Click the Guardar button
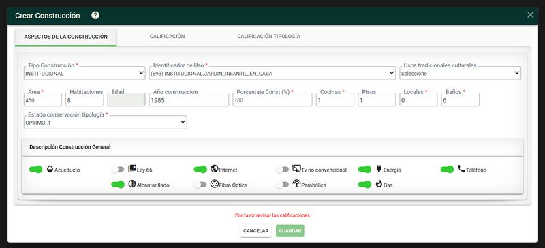The width and height of the screenshot is (545, 248). [290, 230]
